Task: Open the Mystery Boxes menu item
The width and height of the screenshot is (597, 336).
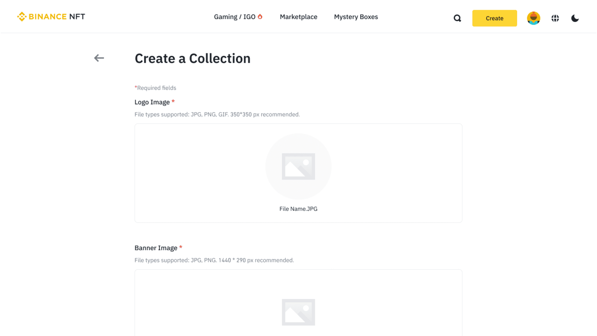Action: point(356,17)
